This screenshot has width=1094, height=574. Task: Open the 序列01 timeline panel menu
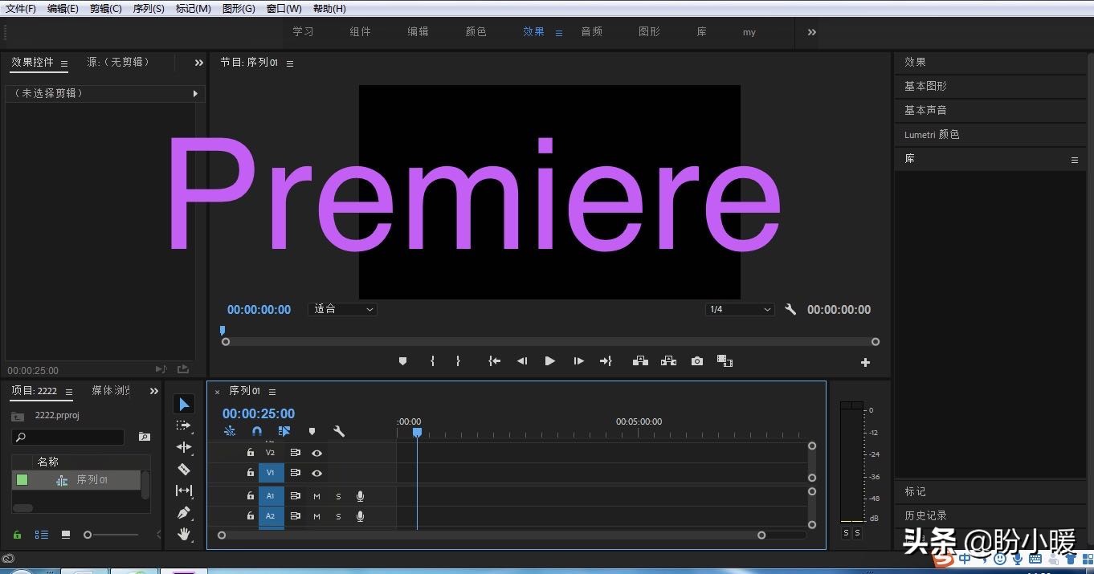click(x=272, y=392)
